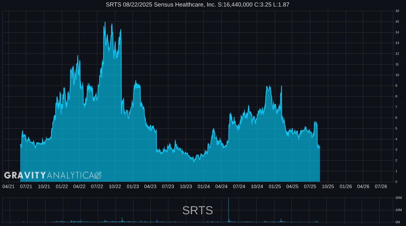This screenshot has width=406, height=226.
Task: Click the 1 price axis label
Action: pyautogui.click(x=396, y=171)
